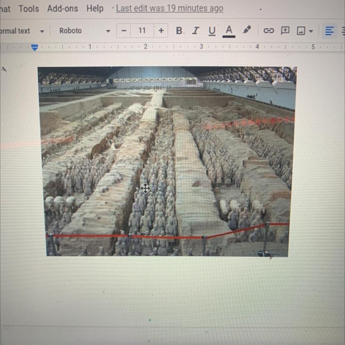Open the Help menu
The width and height of the screenshot is (345, 345).
pos(95,9)
